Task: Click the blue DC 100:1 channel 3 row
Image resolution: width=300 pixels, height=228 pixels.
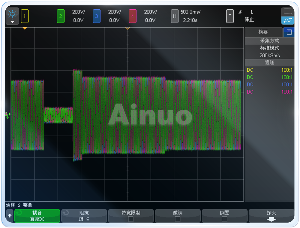Action: [x=270, y=85]
